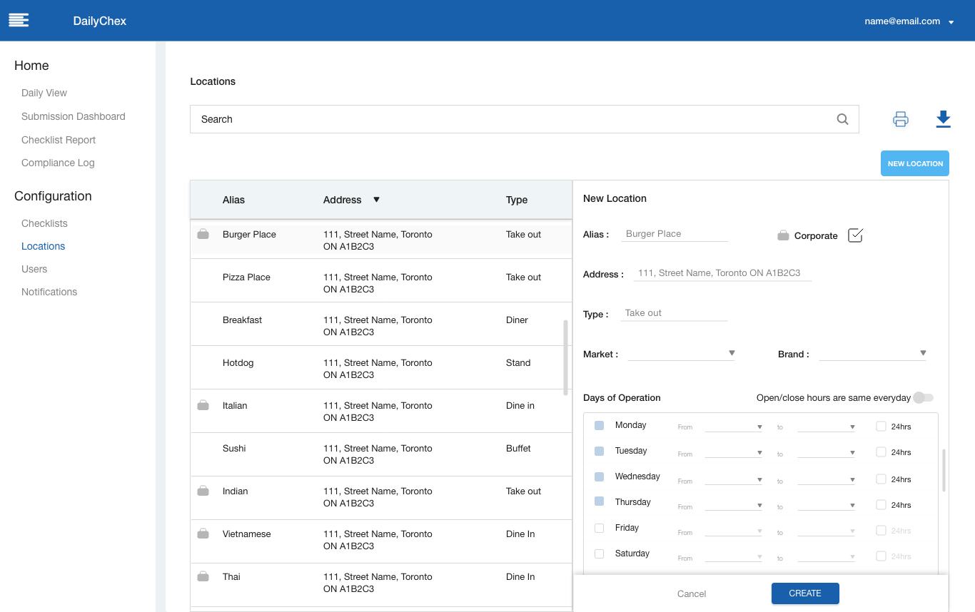Image resolution: width=975 pixels, height=612 pixels.
Task: Open Checklists configuration
Action: click(44, 223)
